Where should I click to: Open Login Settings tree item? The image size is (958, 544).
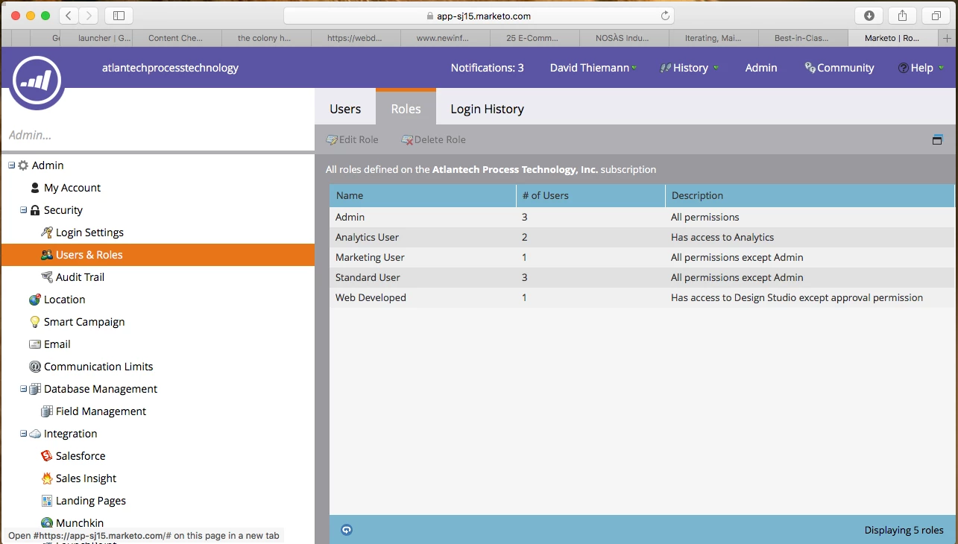click(89, 233)
